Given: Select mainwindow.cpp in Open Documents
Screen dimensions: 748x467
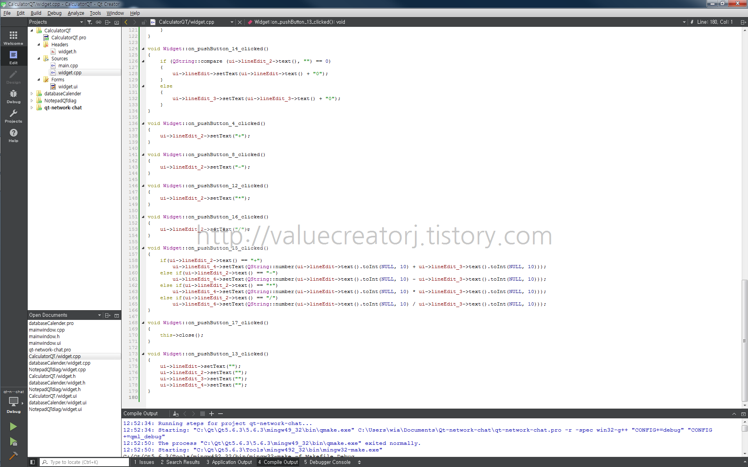Looking at the screenshot, I should point(47,330).
